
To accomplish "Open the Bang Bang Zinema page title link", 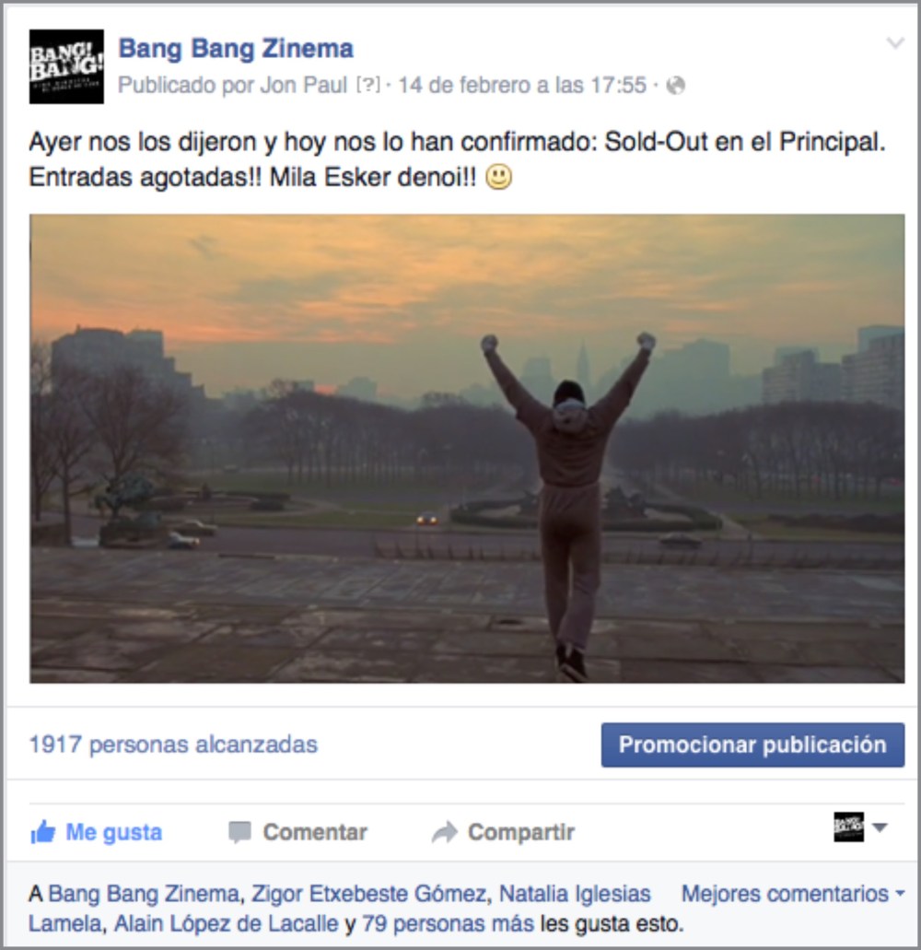I will click(236, 49).
